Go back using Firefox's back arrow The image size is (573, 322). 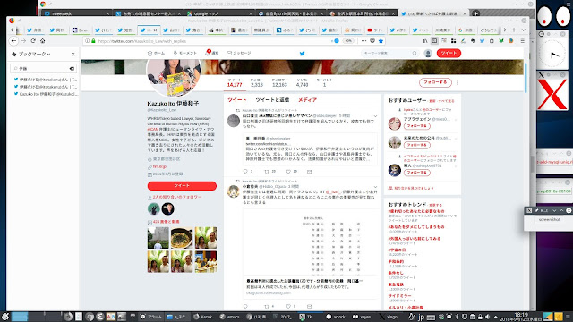tap(14, 41)
